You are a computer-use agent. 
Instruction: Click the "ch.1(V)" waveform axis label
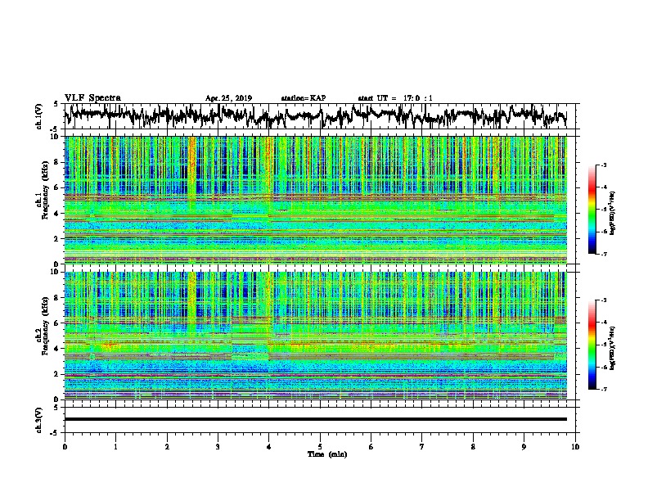pos(39,116)
